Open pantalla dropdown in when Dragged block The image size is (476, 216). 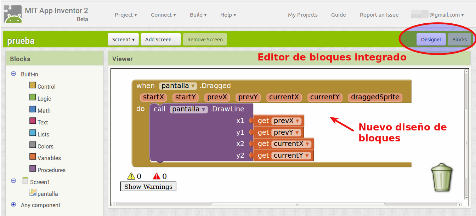coord(178,86)
